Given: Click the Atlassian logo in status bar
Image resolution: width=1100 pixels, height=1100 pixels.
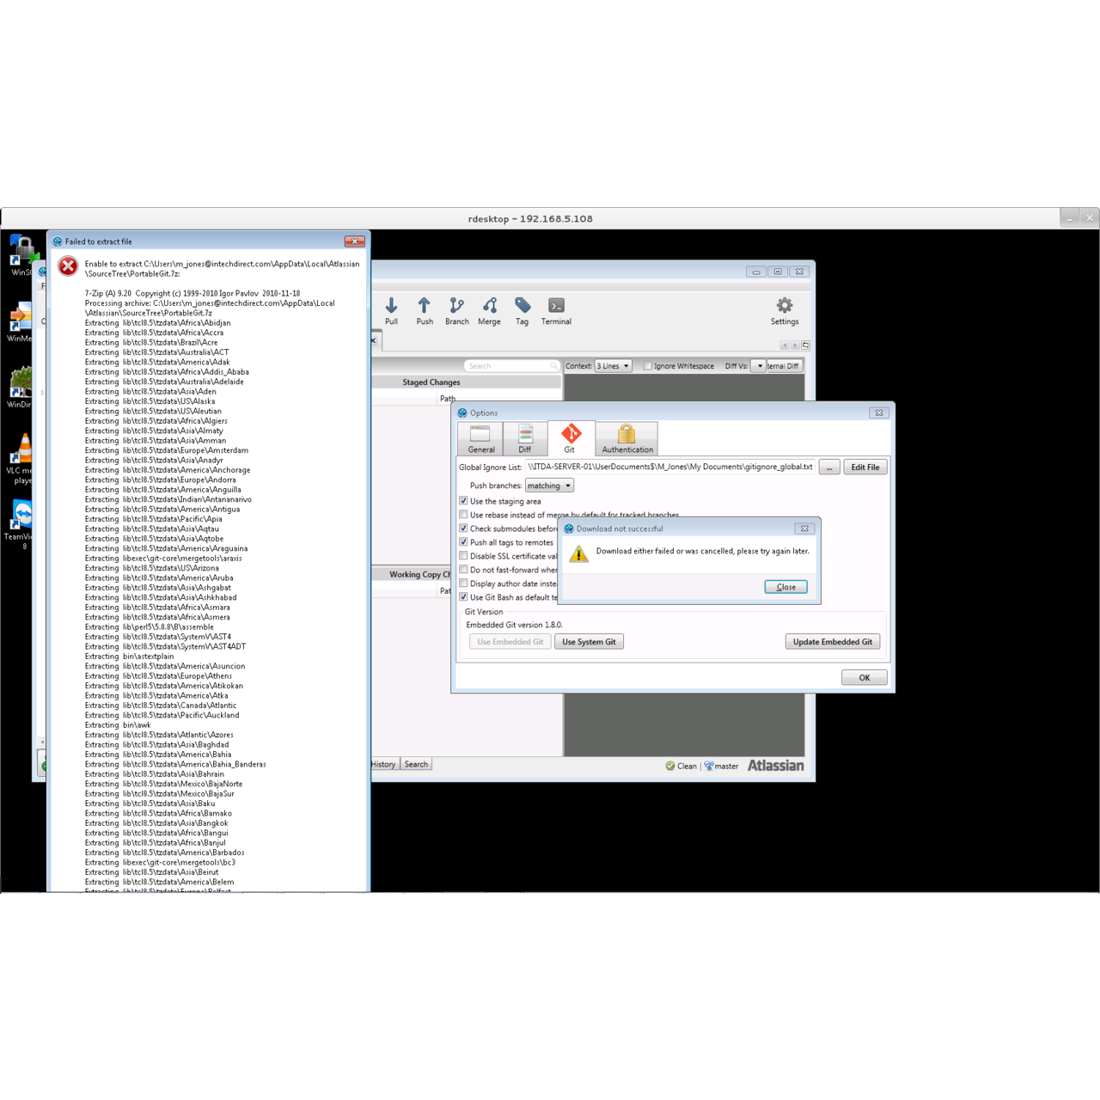Looking at the screenshot, I should click(775, 765).
